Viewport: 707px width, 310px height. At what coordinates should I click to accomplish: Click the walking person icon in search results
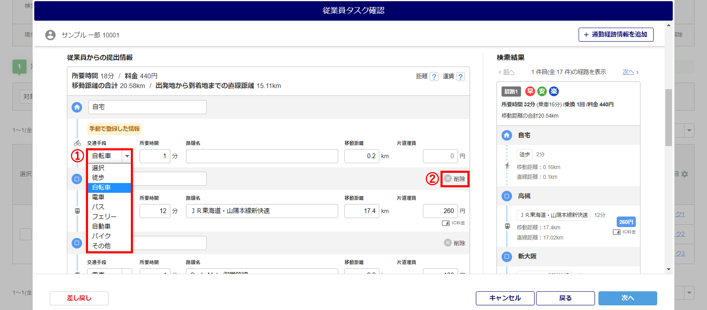507,166
